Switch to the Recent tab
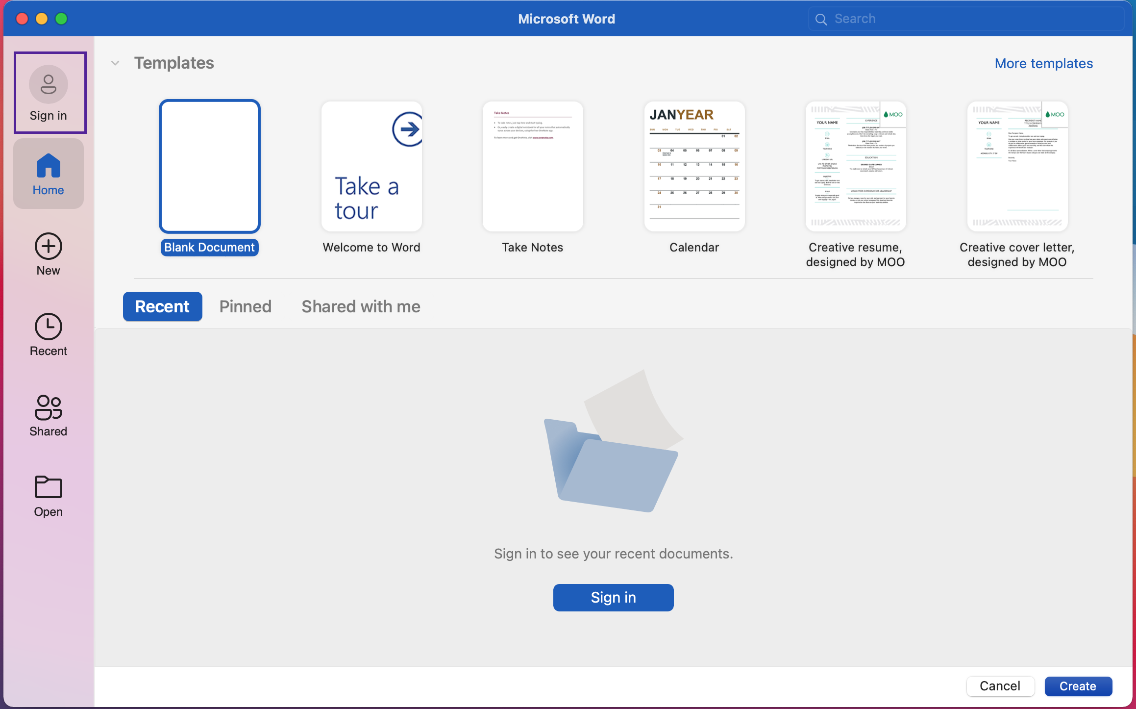 [162, 306]
